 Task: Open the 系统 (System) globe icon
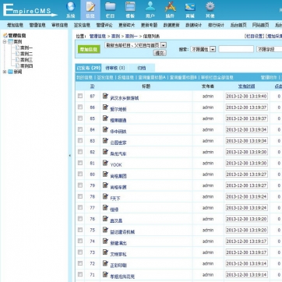(71, 7)
